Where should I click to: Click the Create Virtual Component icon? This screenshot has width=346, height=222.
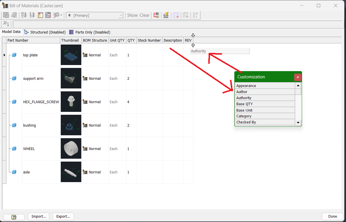176,15
